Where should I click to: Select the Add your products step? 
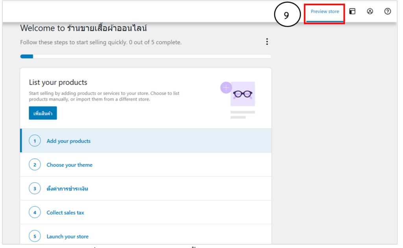tap(68, 141)
